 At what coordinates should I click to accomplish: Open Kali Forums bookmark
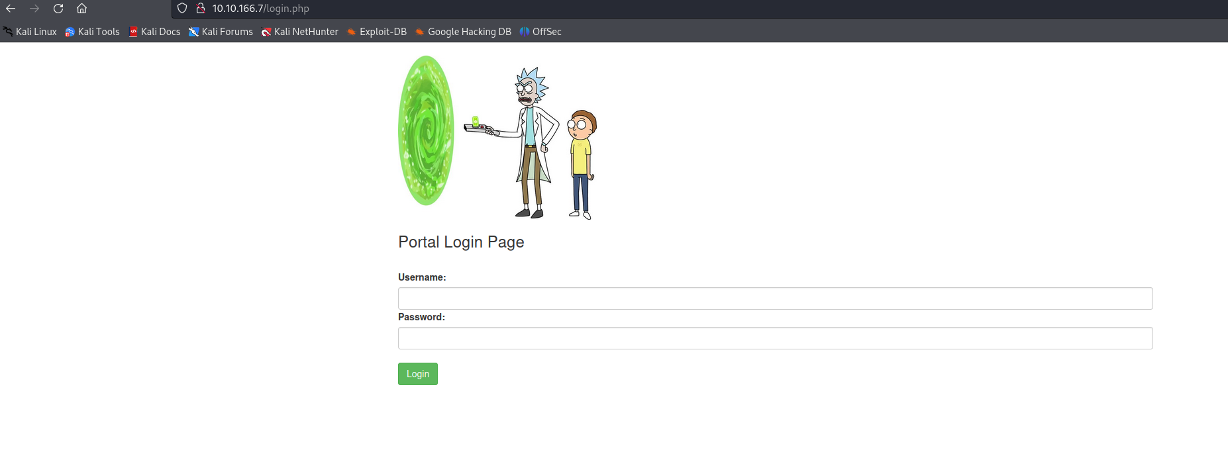221,32
